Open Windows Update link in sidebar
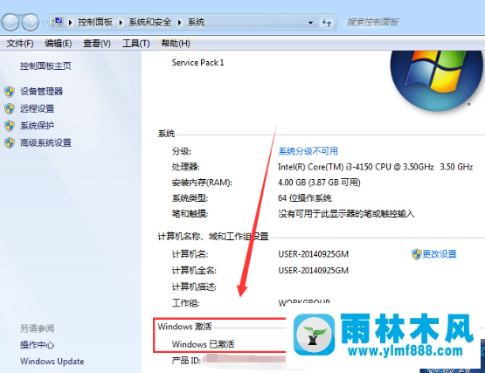This screenshot has height=373, width=485. pos(52,362)
